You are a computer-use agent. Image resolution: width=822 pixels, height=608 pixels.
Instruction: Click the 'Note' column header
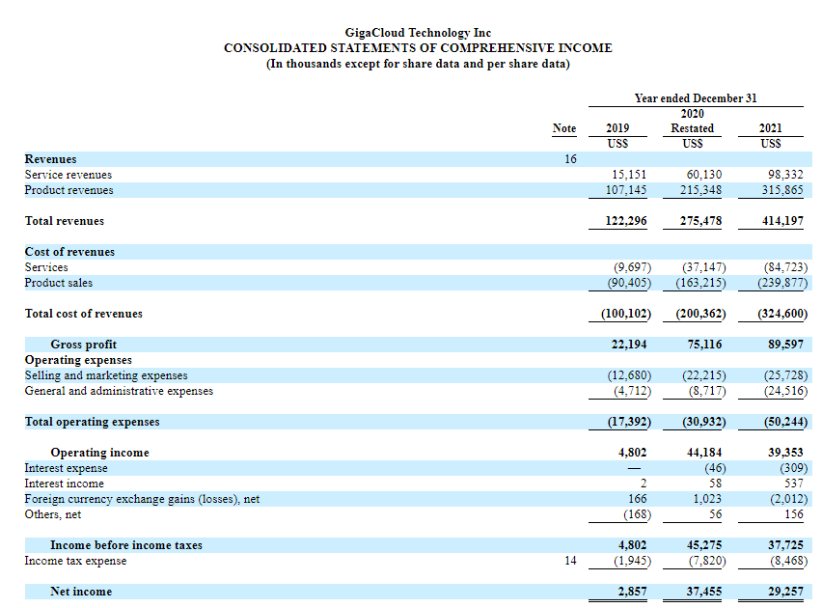coord(564,128)
